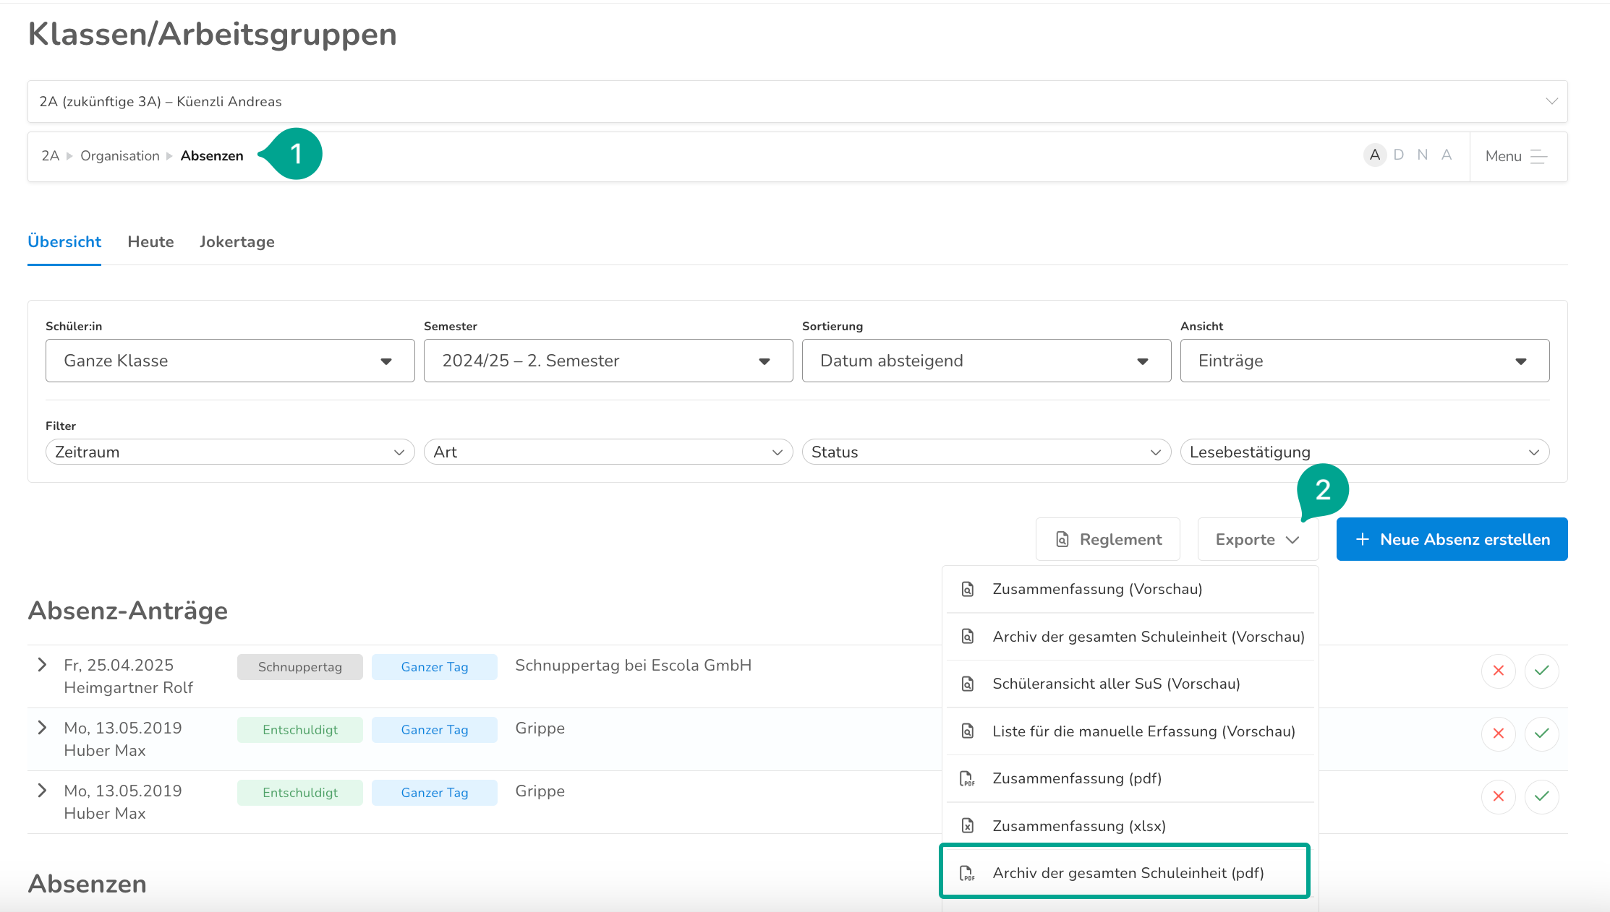Viewport: 1610px width, 912px height.
Task: Click the preview icon for Schüleransicht aller SuS
Action: click(967, 684)
